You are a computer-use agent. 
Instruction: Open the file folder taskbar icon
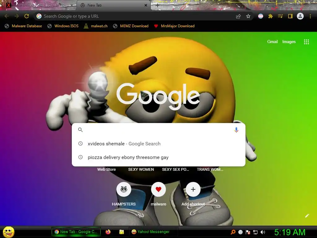pyautogui.click(x=121, y=232)
